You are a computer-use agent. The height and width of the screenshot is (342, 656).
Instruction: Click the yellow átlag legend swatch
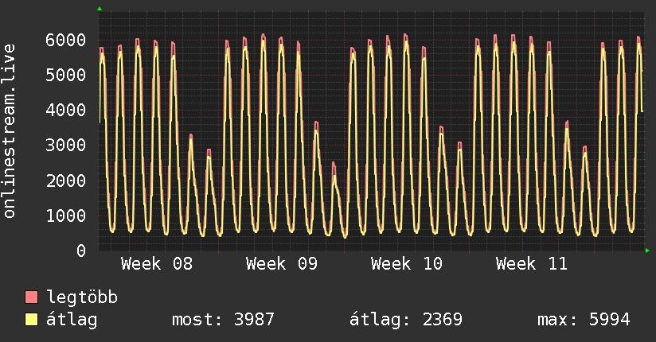31,320
